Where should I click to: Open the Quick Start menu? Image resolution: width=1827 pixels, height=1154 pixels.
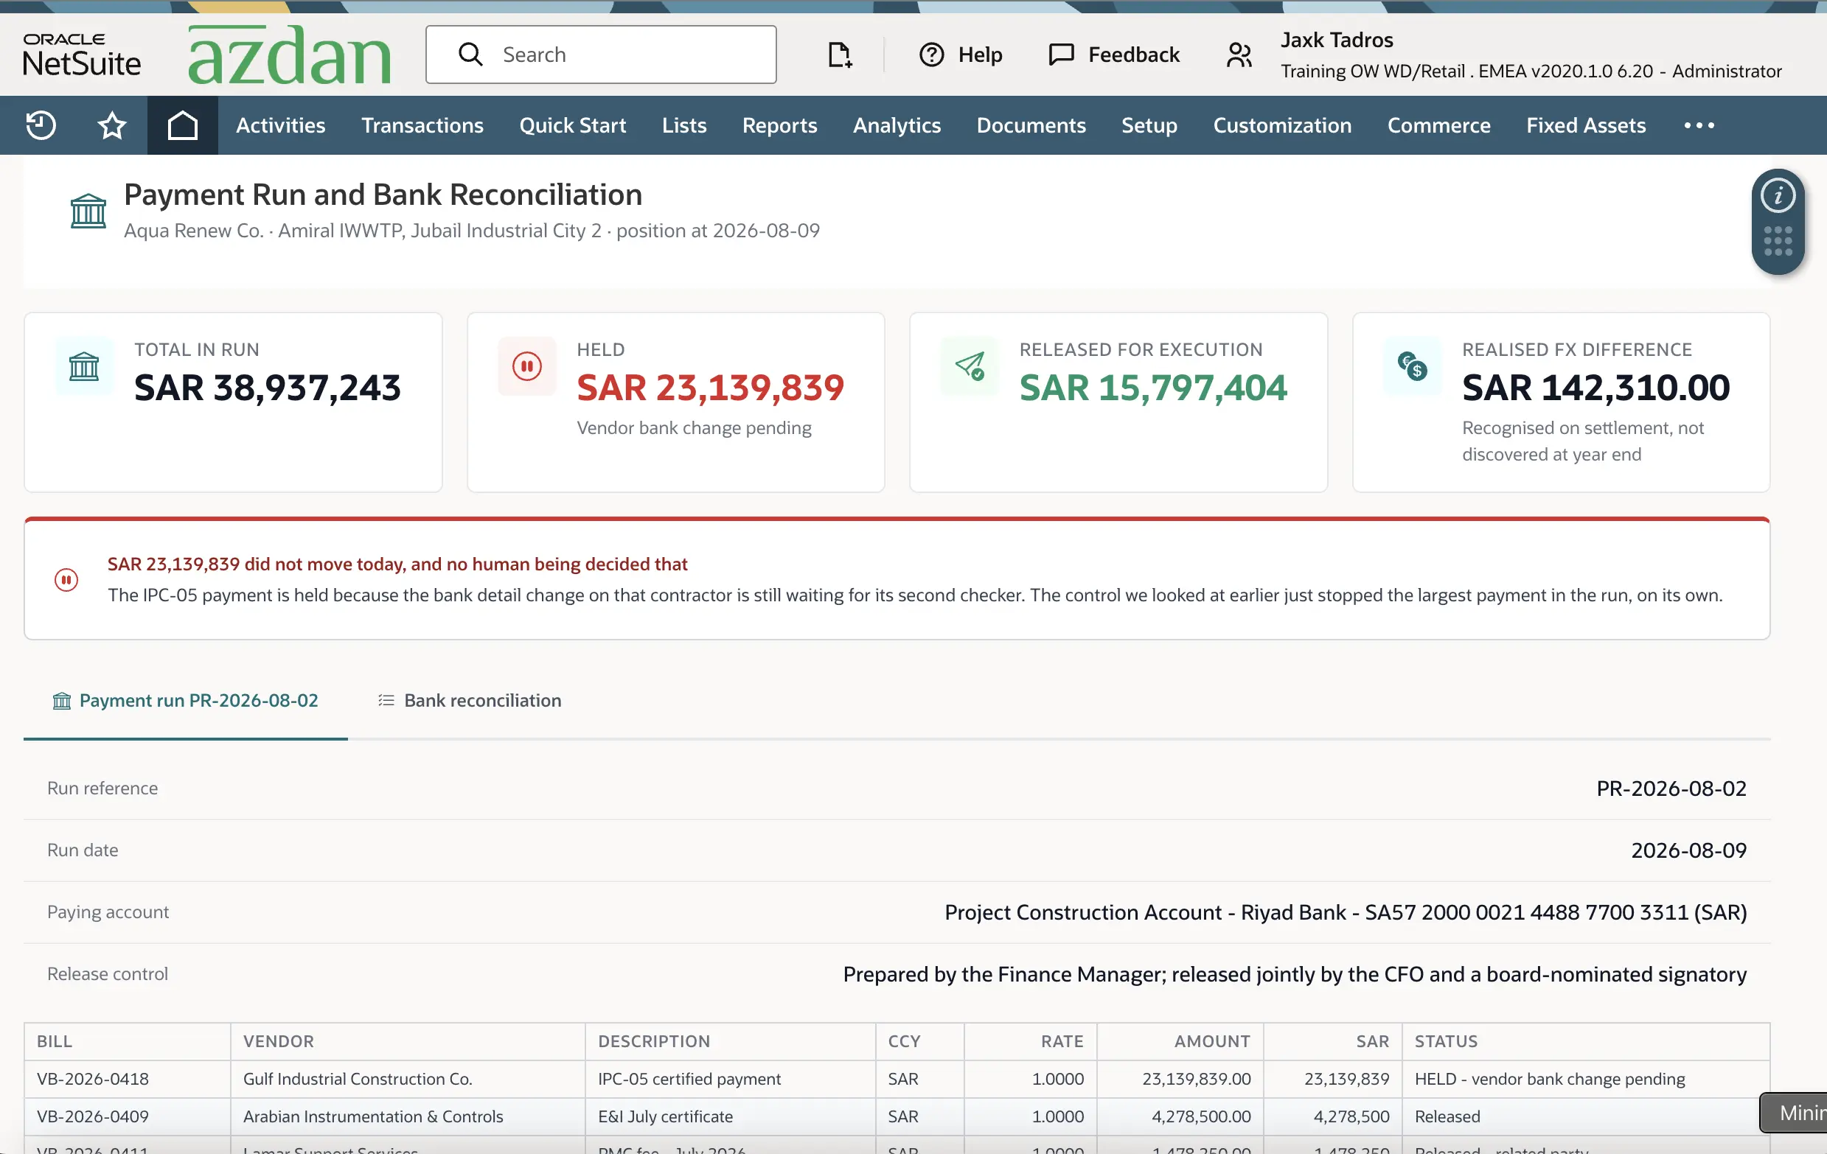573,125
